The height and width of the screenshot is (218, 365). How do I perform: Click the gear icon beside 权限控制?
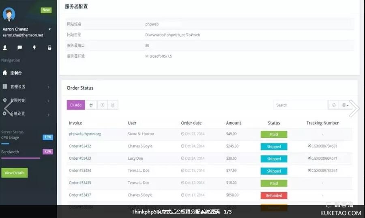click(4, 100)
